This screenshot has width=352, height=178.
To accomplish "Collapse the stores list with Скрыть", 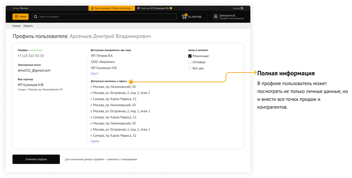I will point(95,141).
